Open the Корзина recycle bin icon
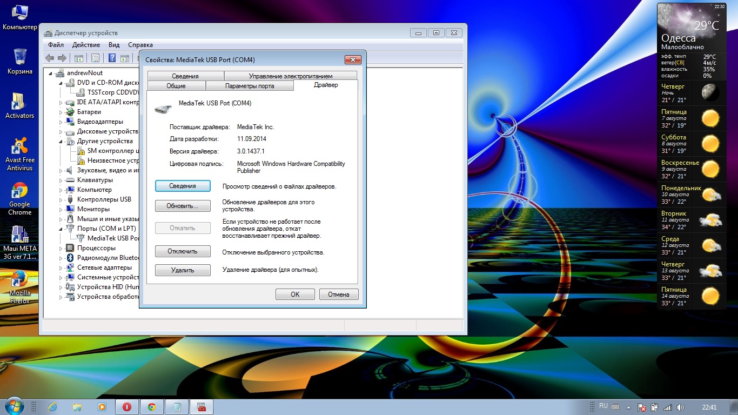 [x=20, y=61]
